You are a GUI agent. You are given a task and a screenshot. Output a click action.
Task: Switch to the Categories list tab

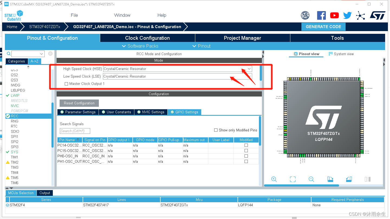tap(16, 61)
